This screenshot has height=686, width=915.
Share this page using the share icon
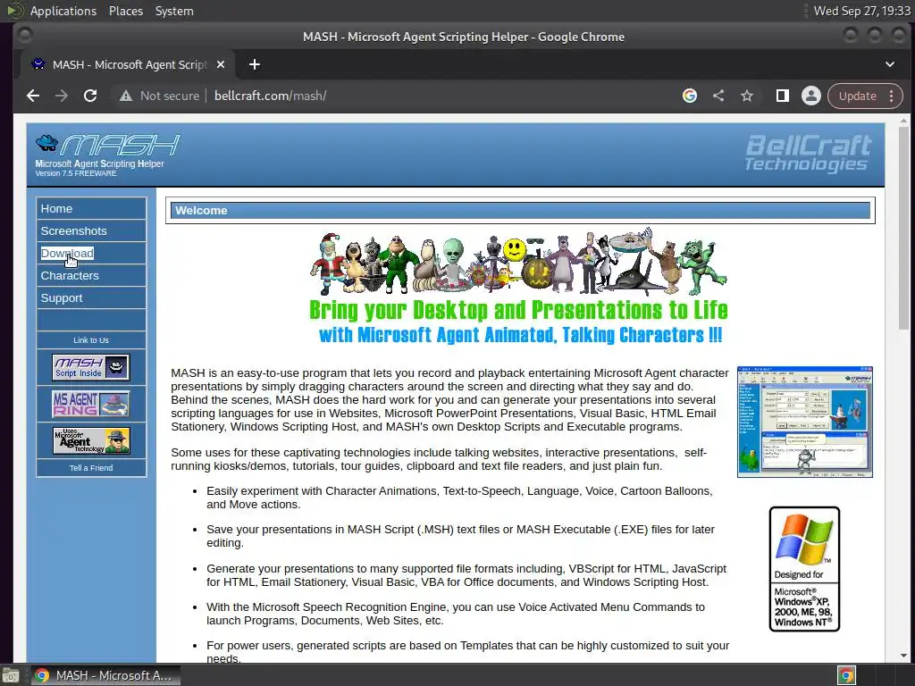[x=718, y=96]
